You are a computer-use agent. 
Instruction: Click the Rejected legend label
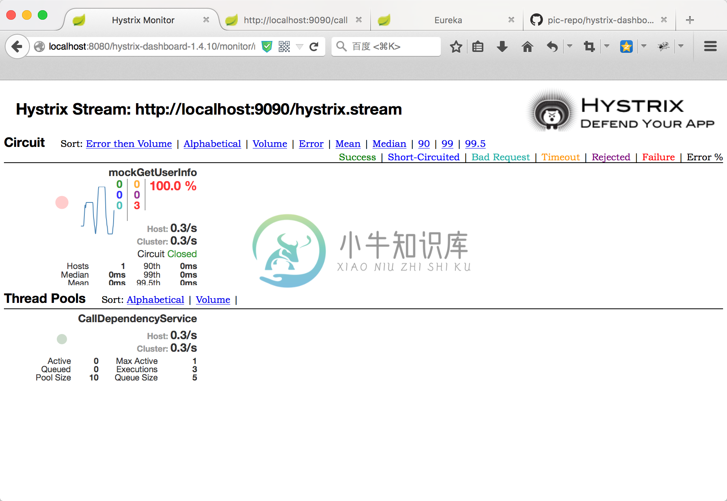(x=611, y=157)
